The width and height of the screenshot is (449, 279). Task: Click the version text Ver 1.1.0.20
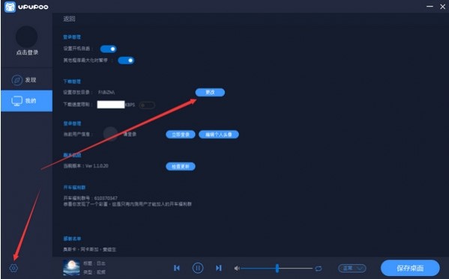[x=97, y=166]
